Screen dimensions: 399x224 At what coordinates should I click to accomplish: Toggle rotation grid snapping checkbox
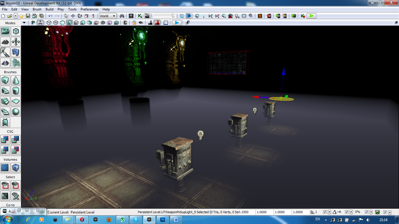[x=347, y=212]
